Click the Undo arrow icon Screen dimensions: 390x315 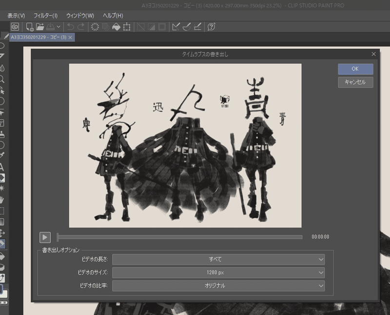[x=71, y=27]
